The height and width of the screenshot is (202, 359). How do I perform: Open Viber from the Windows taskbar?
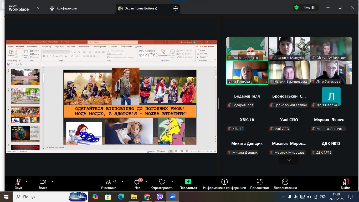click(160, 197)
